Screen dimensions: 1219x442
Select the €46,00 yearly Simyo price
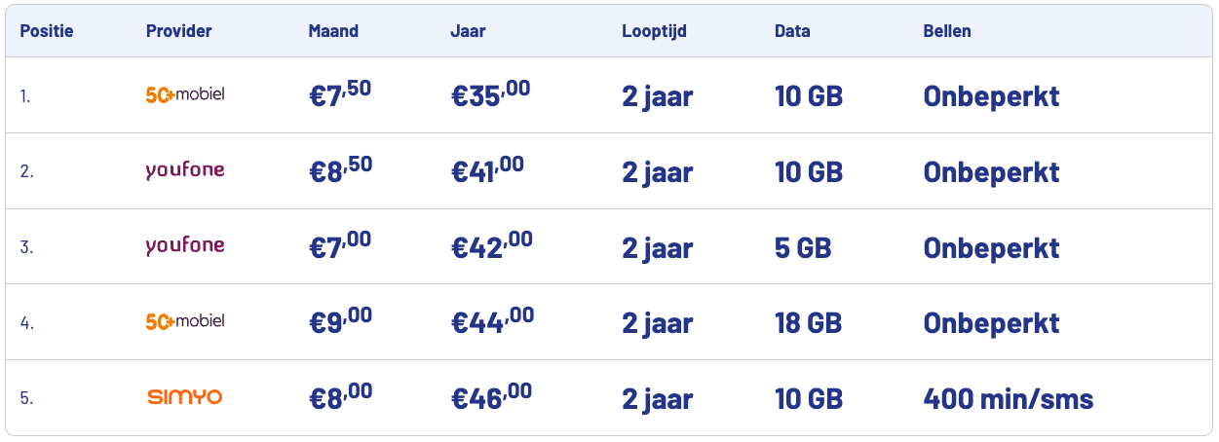pyautogui.click(x=491, y=397)
